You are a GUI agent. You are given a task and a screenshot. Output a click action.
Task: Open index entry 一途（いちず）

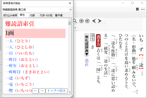18,78
